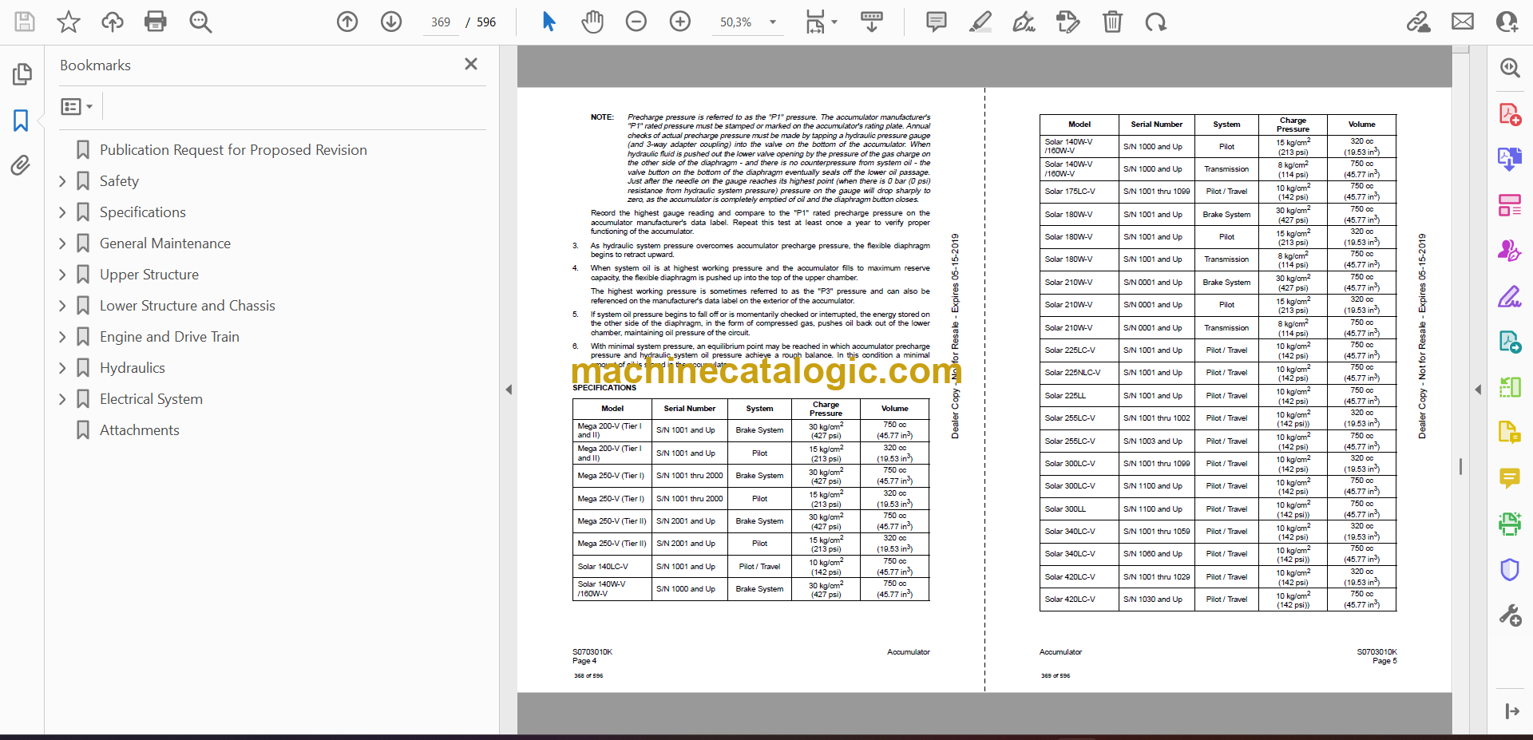The image size is (1533, 740).
Task: Open the More Tools wrench icon
Action: click(1509, 615)
